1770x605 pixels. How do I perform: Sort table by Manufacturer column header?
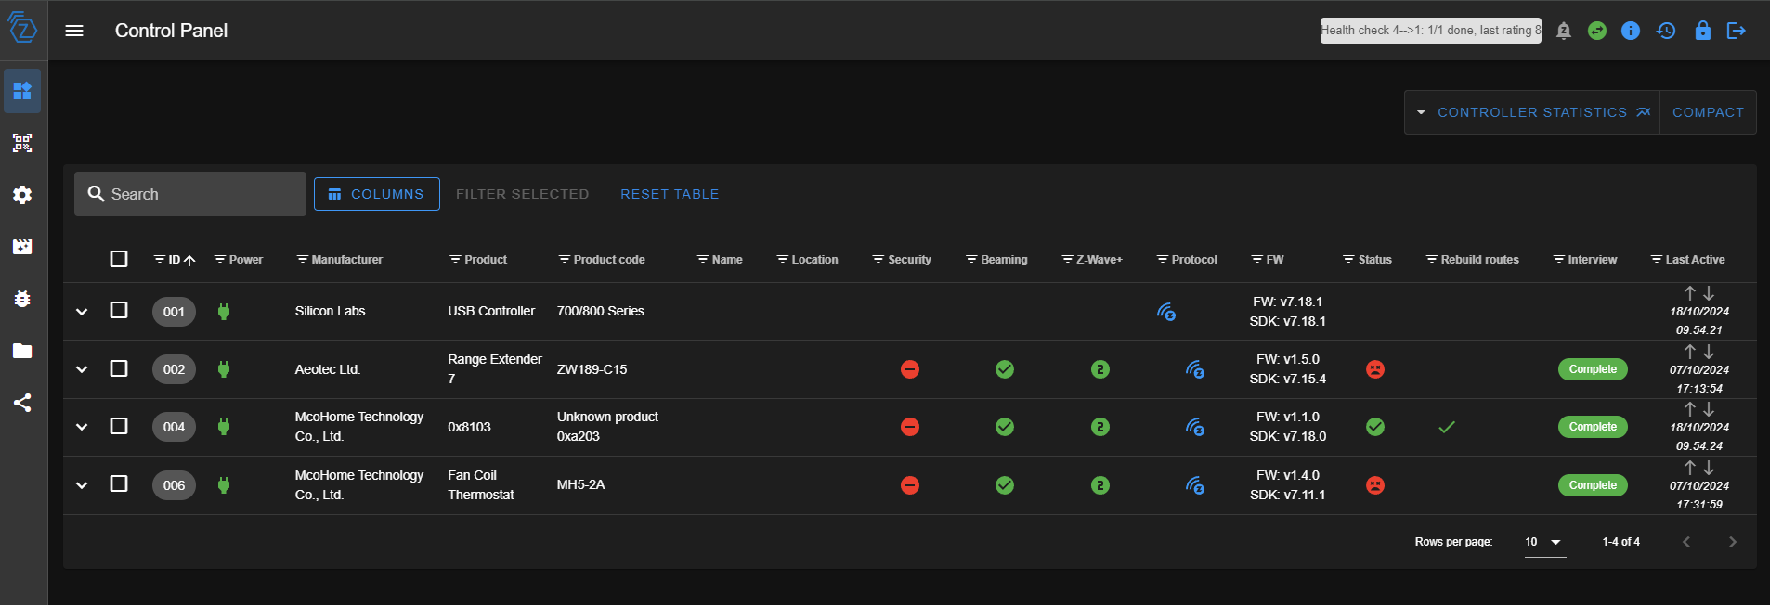coord(346,260)
